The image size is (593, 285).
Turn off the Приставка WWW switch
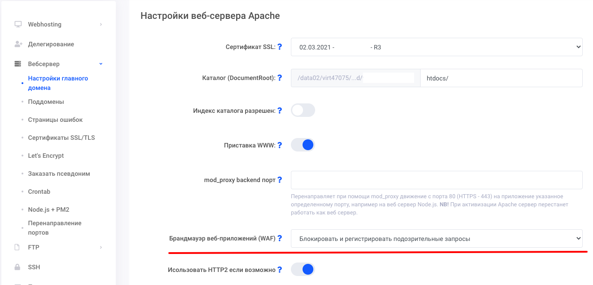click(x=303, y=145)
